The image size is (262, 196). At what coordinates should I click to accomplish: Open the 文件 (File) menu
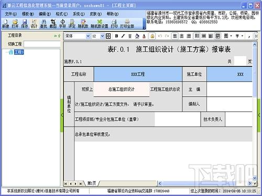pyautogui.click(x=10, y=14)
